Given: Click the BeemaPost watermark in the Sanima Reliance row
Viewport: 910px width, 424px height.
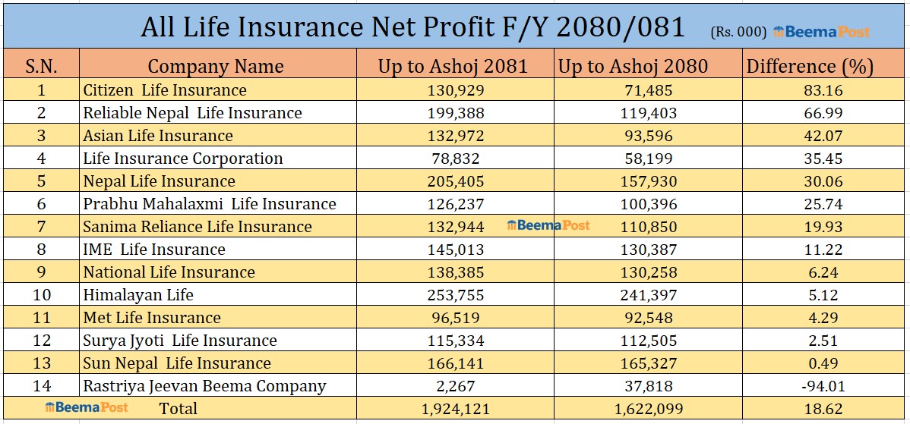Looking at the screenshot, I should [548, 225].
